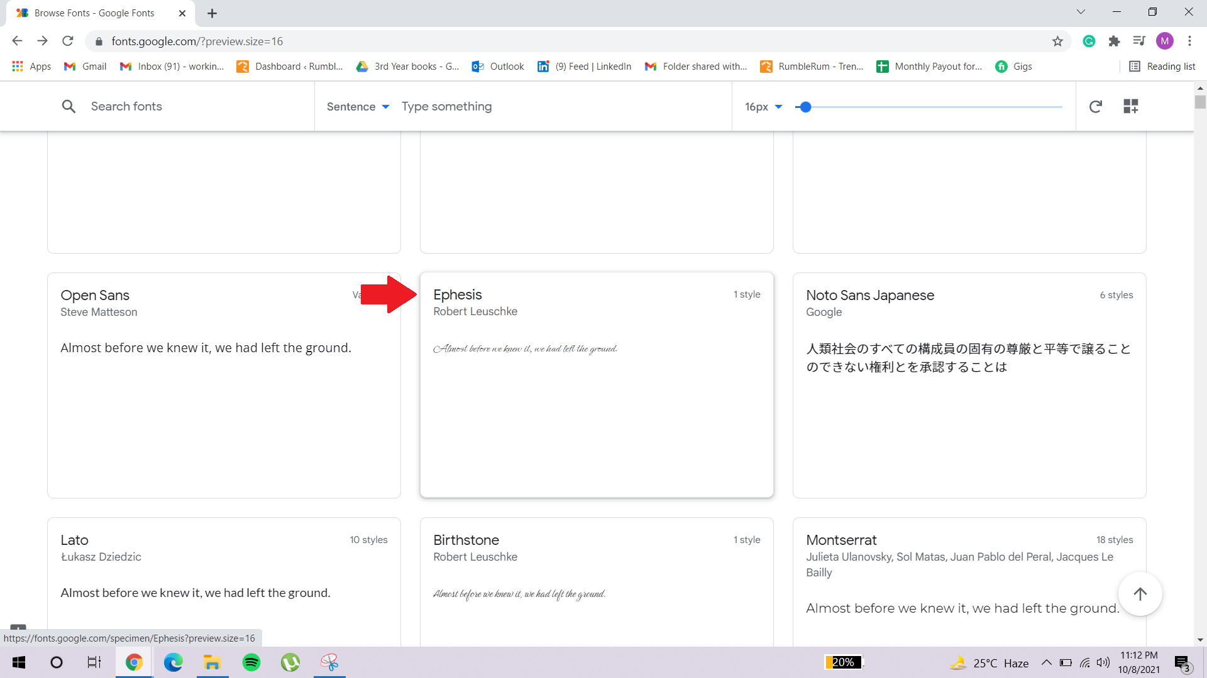Open Chrome profile avatar M
This screenshot has width=1207, height=678.
click(1165, 41)
